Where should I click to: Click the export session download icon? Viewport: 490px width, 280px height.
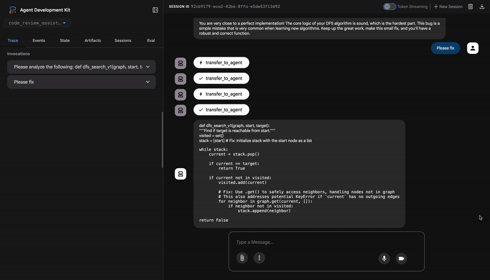[x=482, y=7]
